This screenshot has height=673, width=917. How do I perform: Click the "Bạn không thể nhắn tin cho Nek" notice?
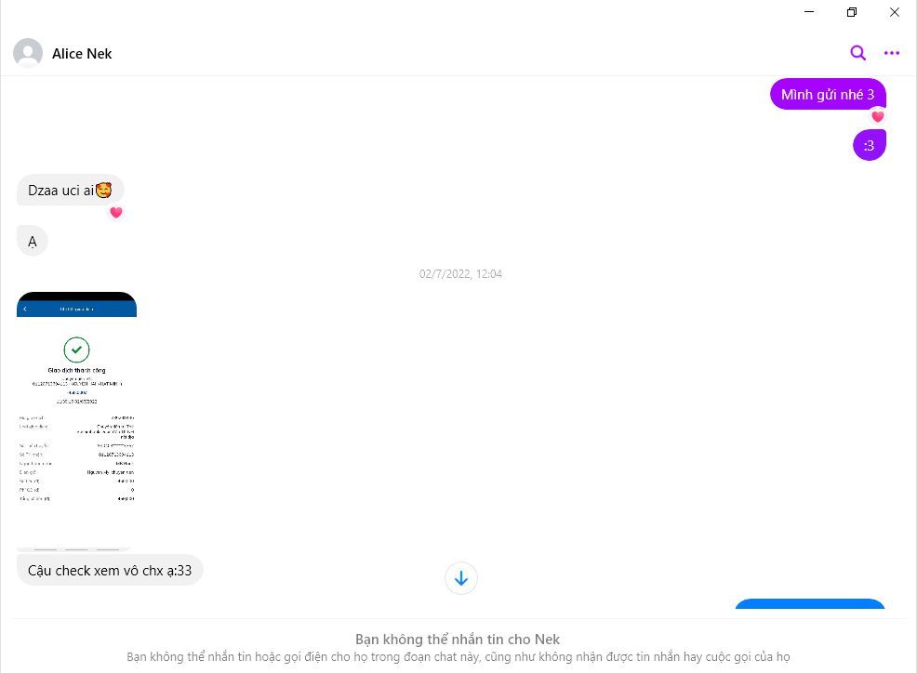[458, 640]
